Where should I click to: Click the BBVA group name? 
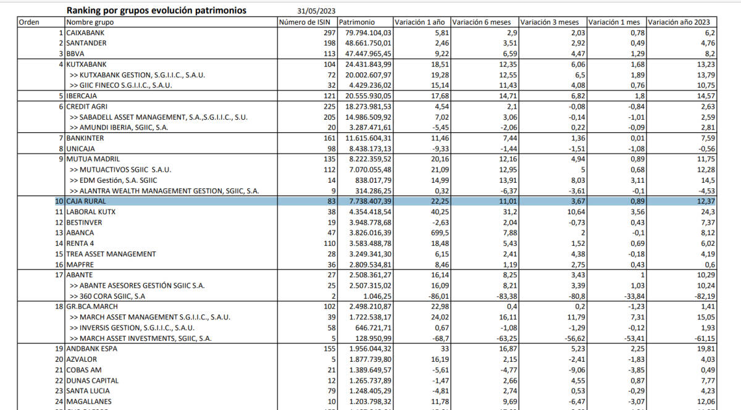[75, 54]
